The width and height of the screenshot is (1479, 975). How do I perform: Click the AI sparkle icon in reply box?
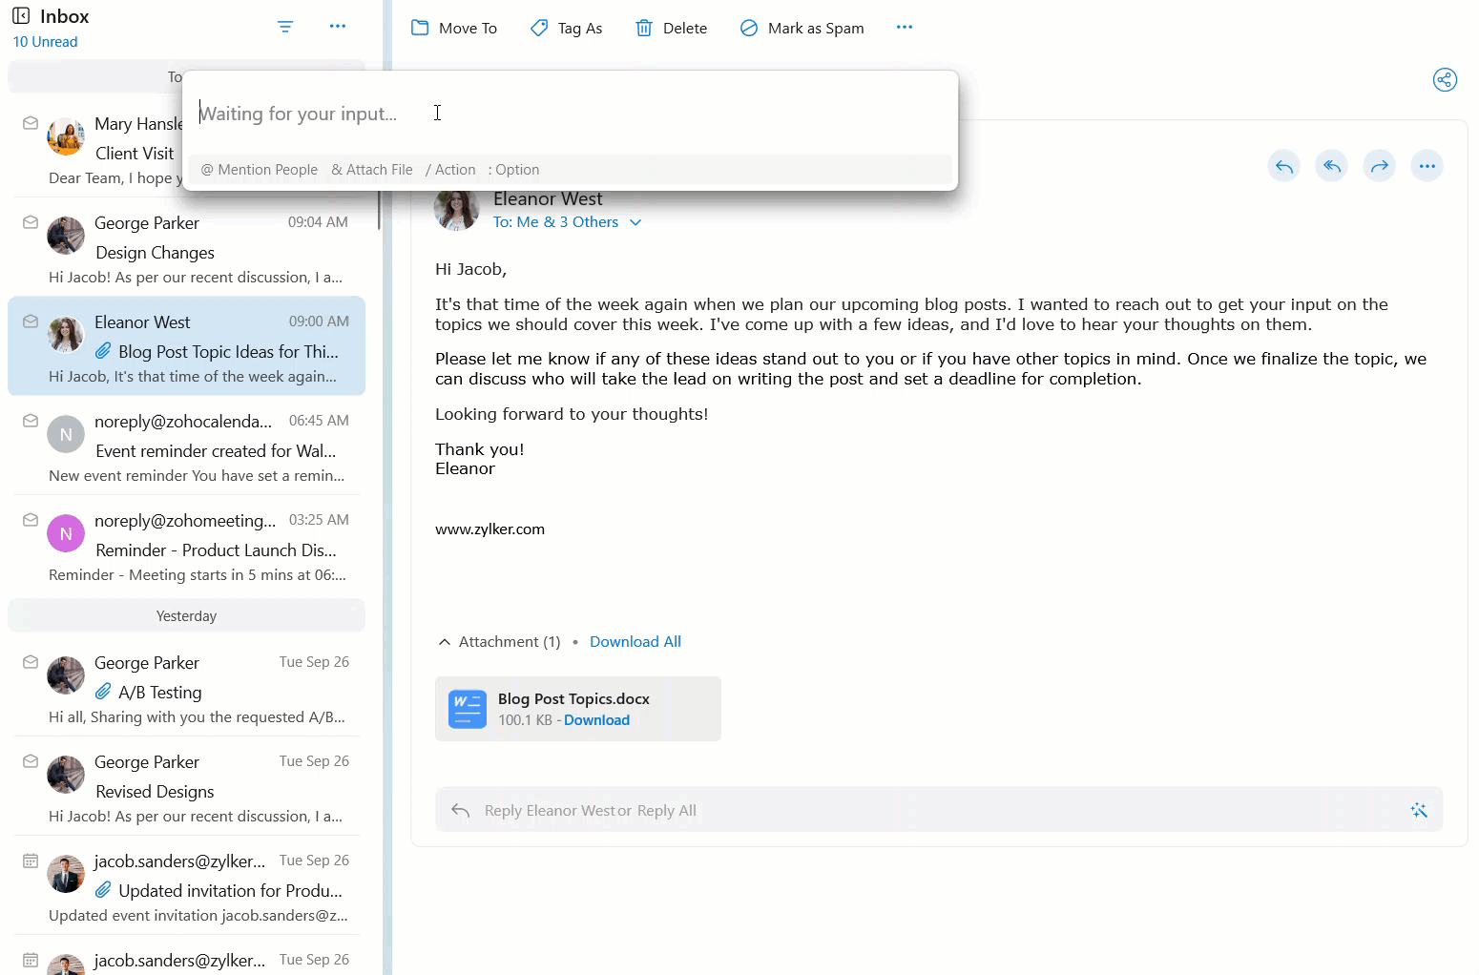(1419, 810)
